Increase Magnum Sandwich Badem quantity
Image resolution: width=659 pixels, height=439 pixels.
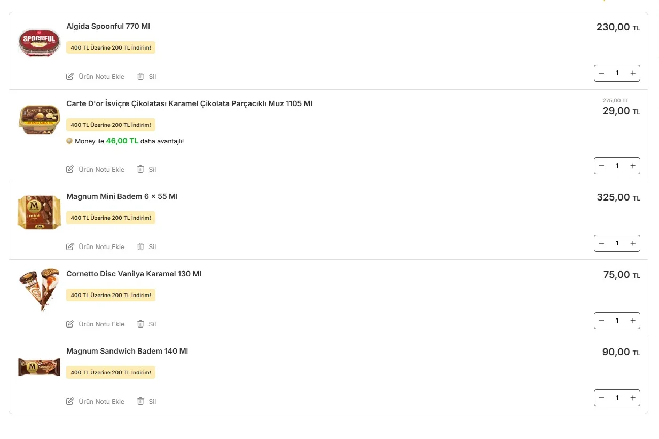pos(633,398)
